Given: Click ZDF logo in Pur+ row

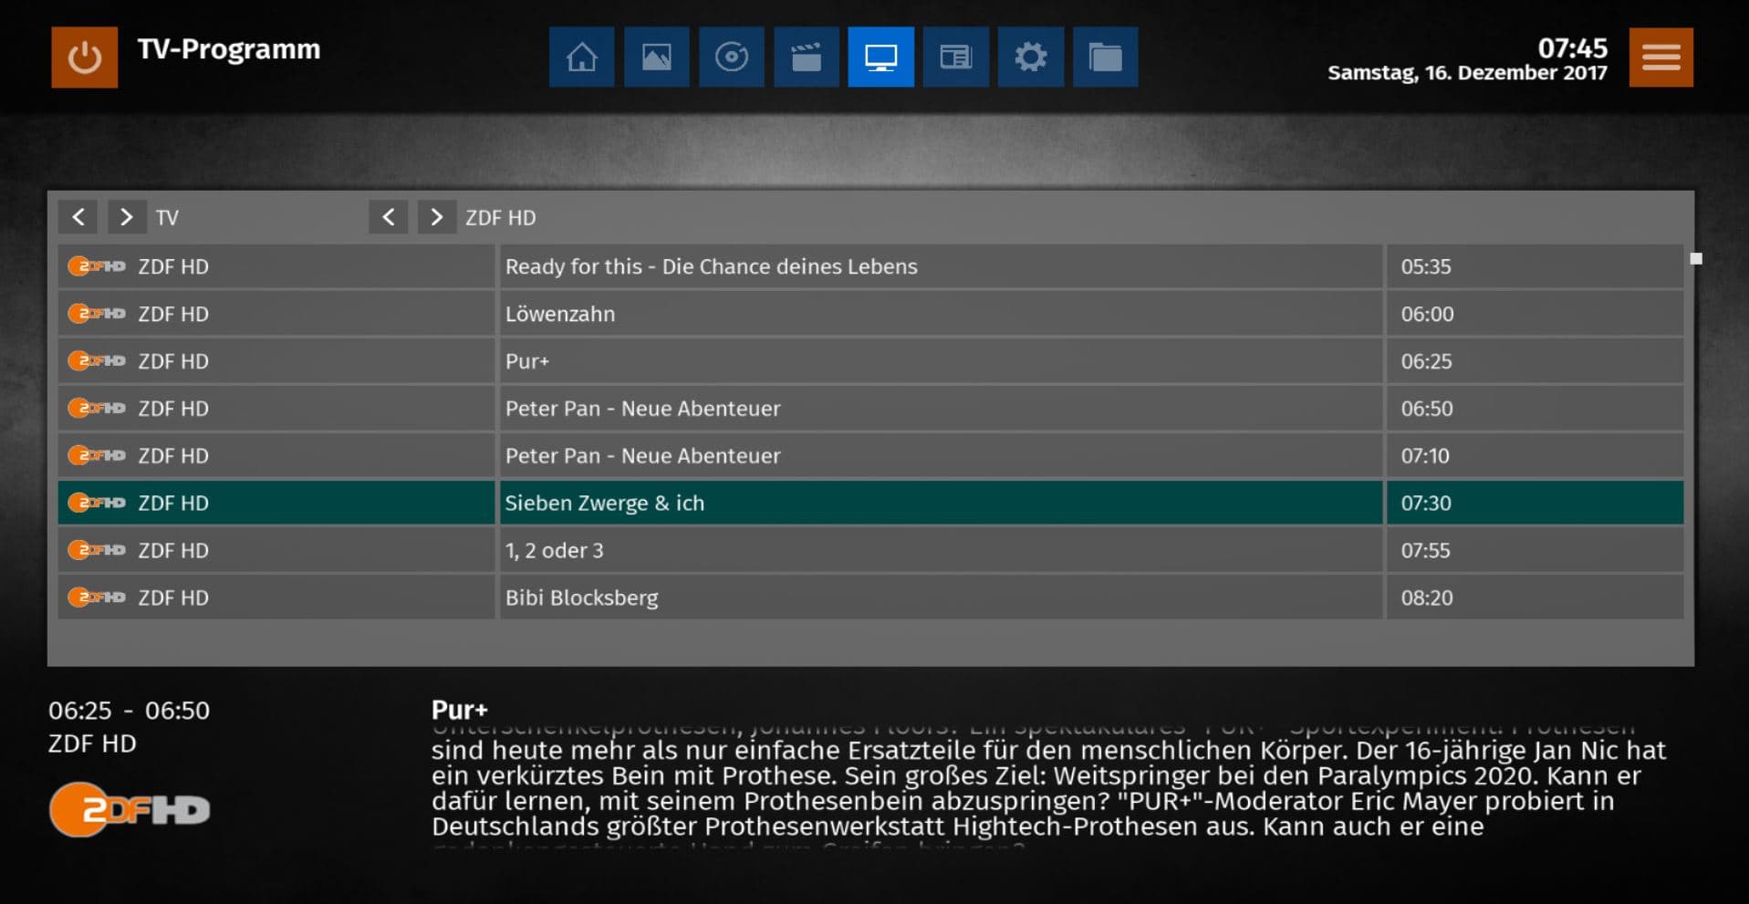Looking at the screenshot, I should pyautogui.click(x=97, y=361).
